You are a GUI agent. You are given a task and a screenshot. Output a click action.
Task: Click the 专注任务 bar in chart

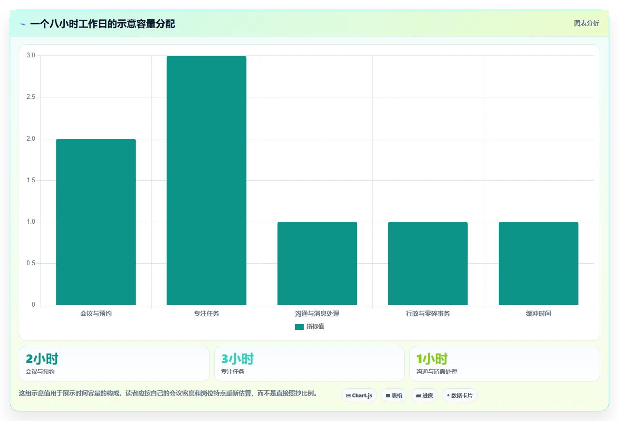tap(207, 180)
